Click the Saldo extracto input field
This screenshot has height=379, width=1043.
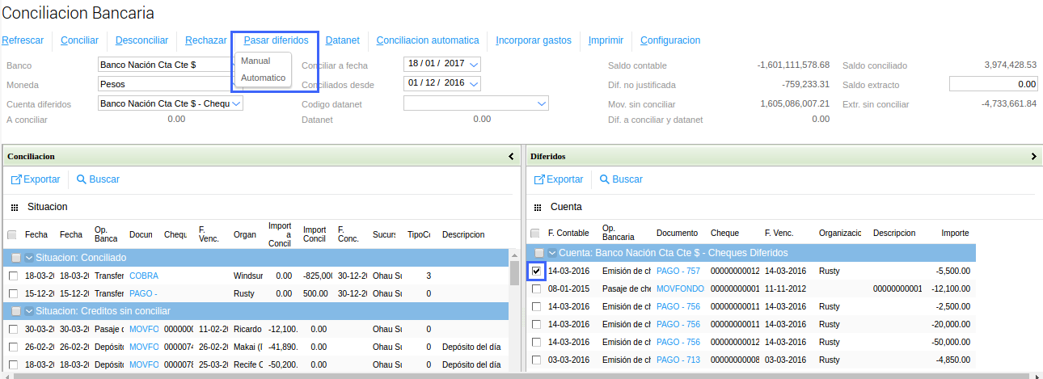click(993, 84)
